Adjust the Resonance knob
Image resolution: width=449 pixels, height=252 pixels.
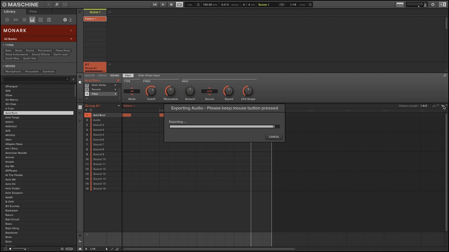(x=170, y=91)
